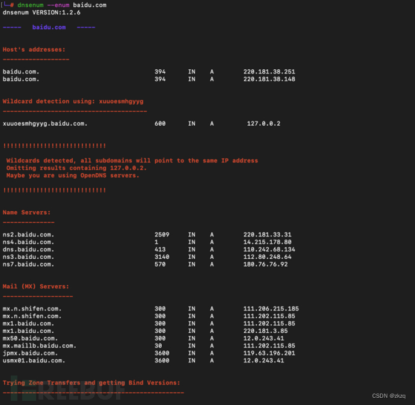Click IP address 14.215.178.80
Viewport: 415px width, 405px height.
click(267, 242)
